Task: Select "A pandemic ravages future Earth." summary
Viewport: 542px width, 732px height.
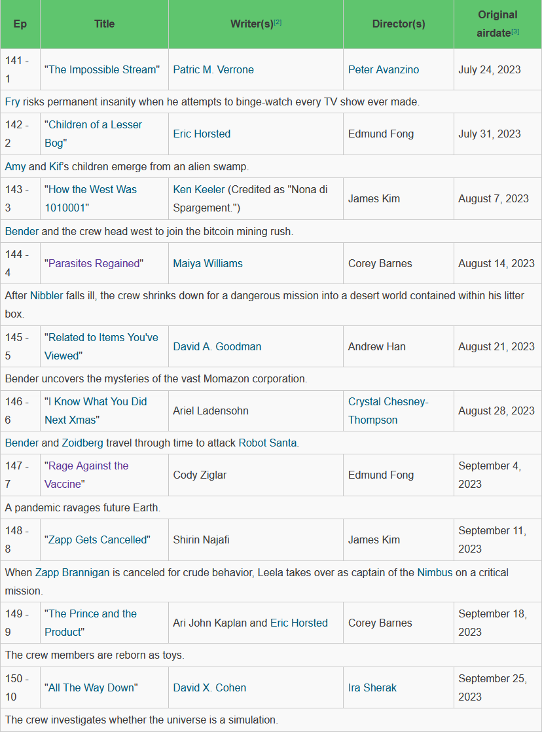Action: [82, 507]
